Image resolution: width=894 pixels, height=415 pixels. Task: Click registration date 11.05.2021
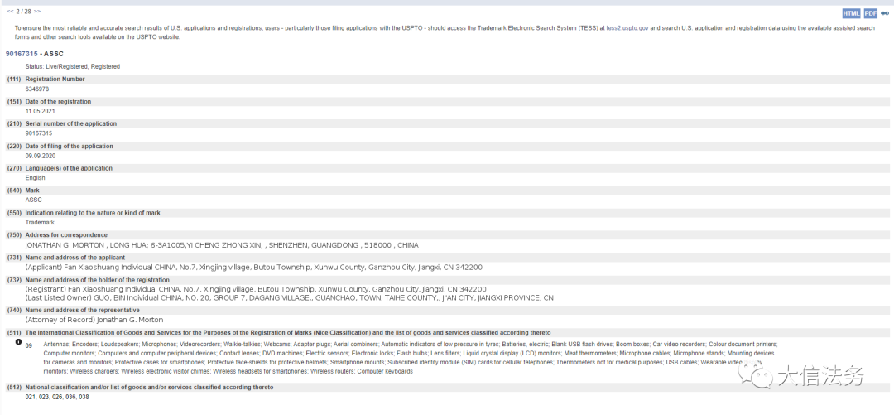tap(40, 111)
